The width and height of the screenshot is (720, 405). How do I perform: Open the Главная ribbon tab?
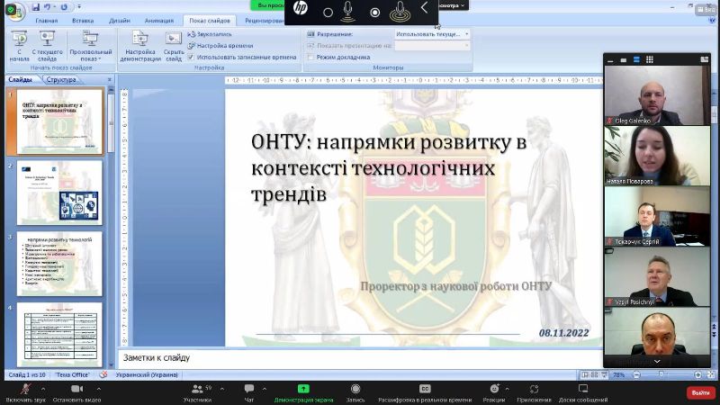[47, 21]
